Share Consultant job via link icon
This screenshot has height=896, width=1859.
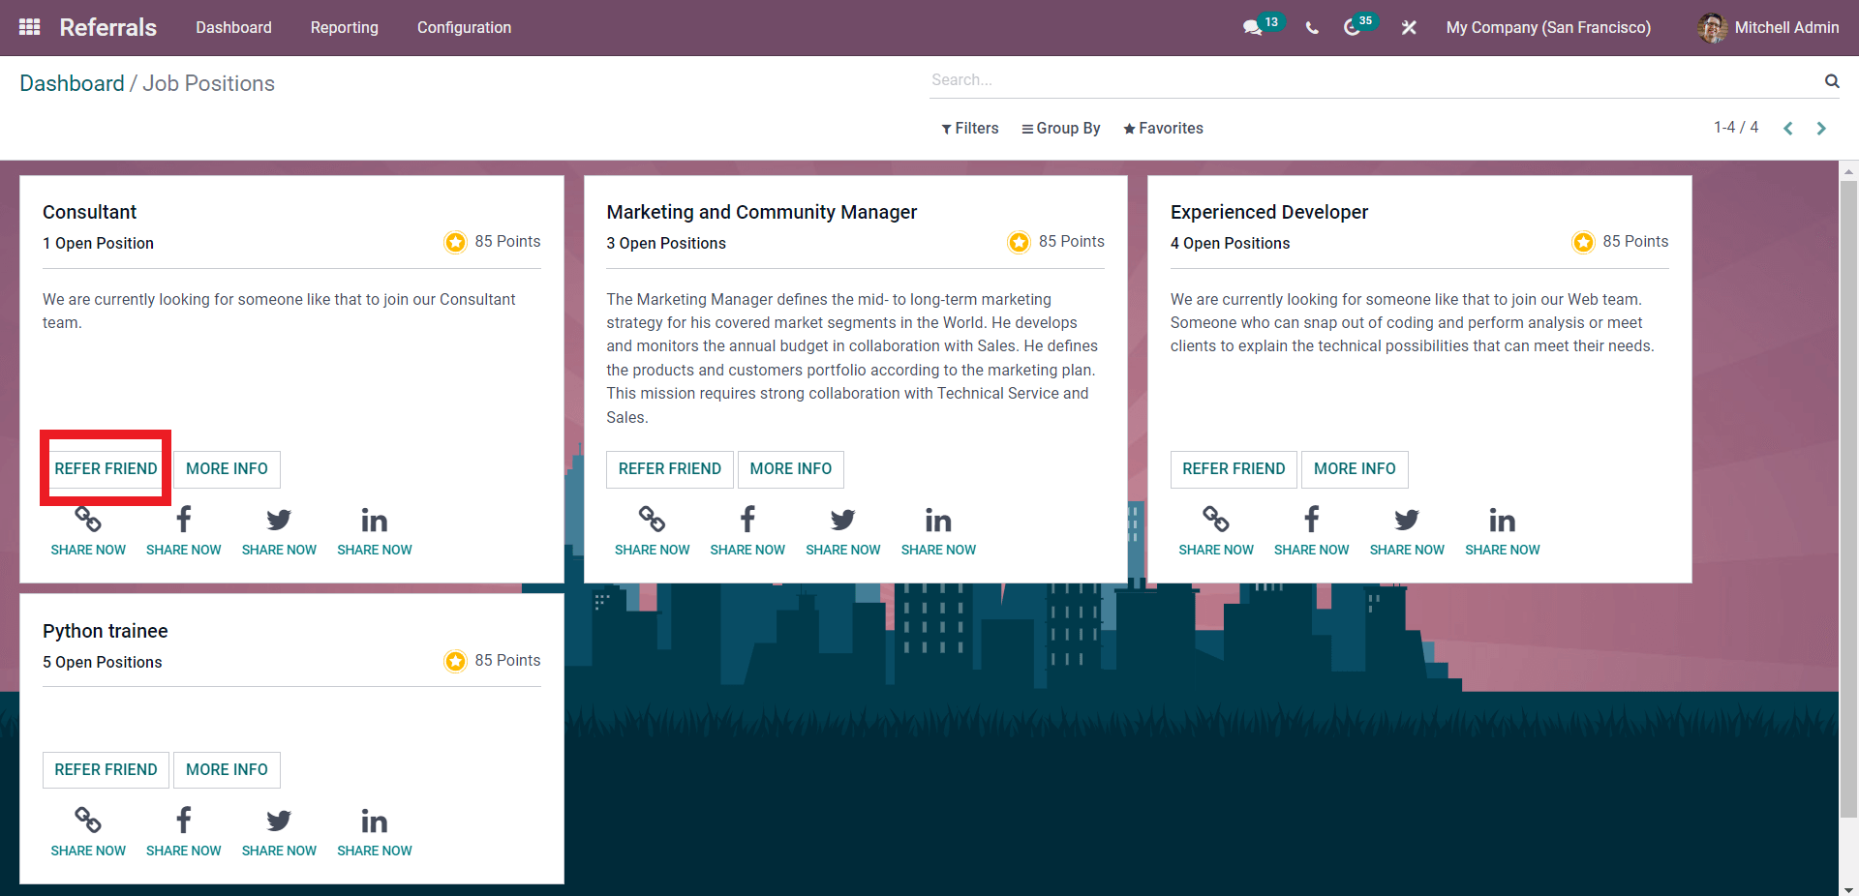pyautogui.click(x=88, y=520)
